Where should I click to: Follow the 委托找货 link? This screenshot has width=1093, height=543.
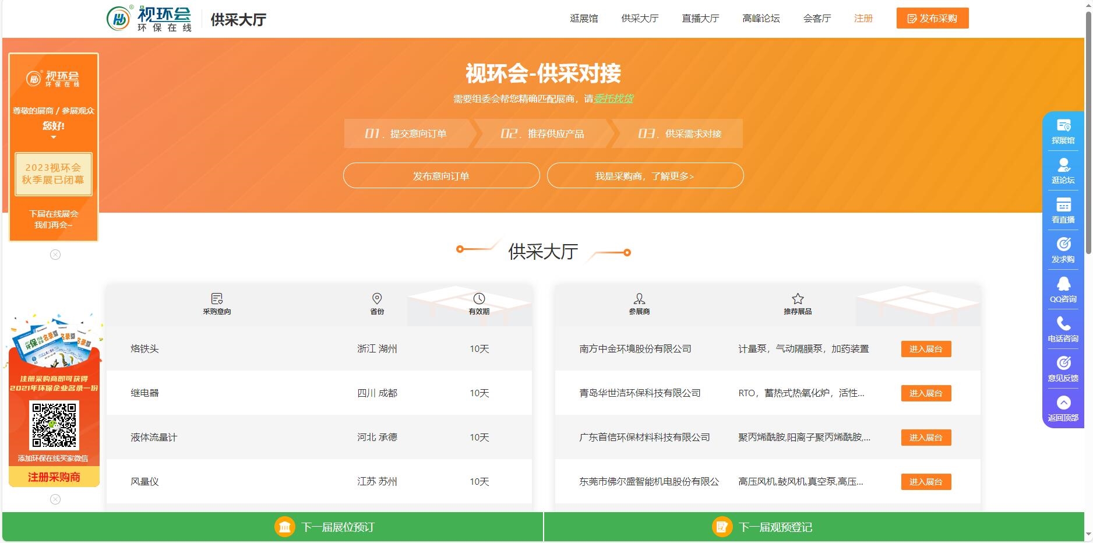(614, 98)
